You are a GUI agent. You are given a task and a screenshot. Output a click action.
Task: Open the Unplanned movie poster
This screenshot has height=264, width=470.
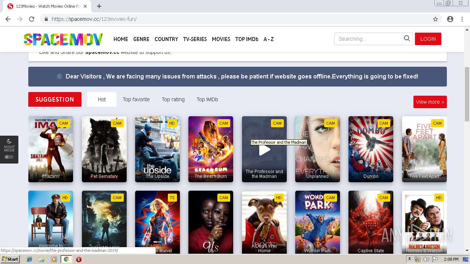(x=318, y=149)
